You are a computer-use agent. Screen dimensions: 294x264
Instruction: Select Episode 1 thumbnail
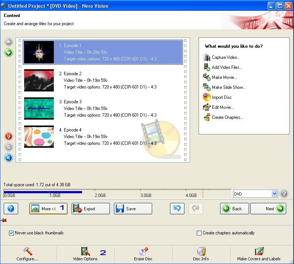(x=39, y=52)
